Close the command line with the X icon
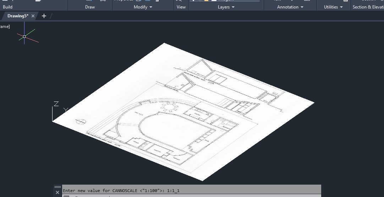Viewport: 384px width, 197px height. 57,192
